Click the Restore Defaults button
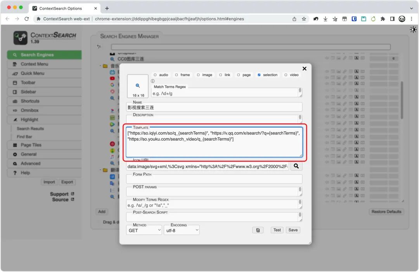Viewport: 419px width, 272px height. point(386,212)
